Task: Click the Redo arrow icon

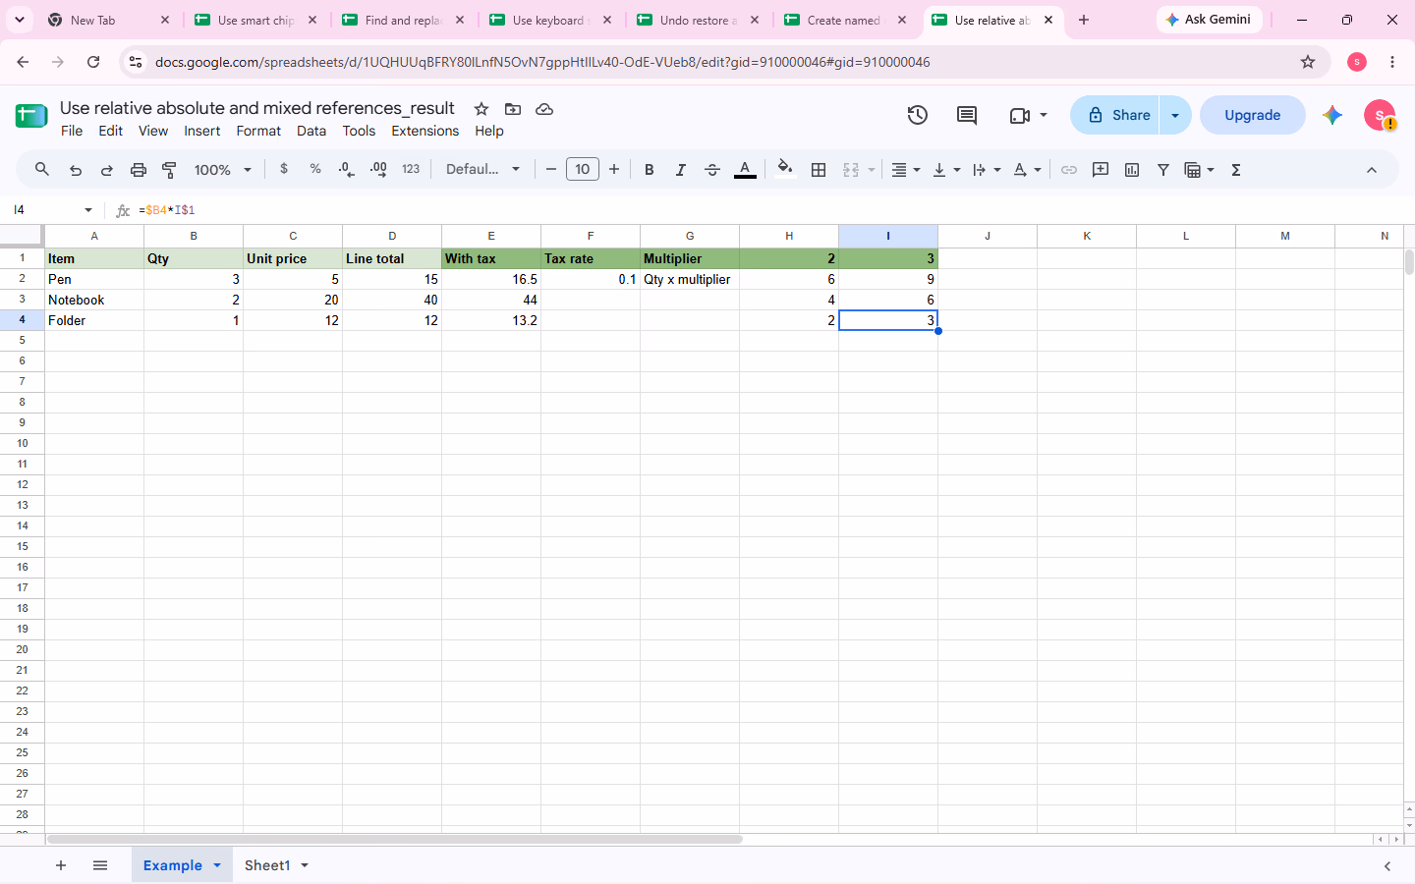Action: 106,170
